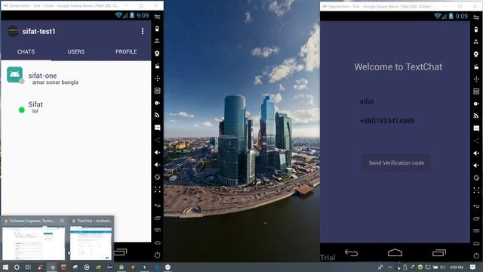Open Identifiers widget in right emulator toolbar
The image size is (483, 272).
pyautogui.click(x=476, y=91)
